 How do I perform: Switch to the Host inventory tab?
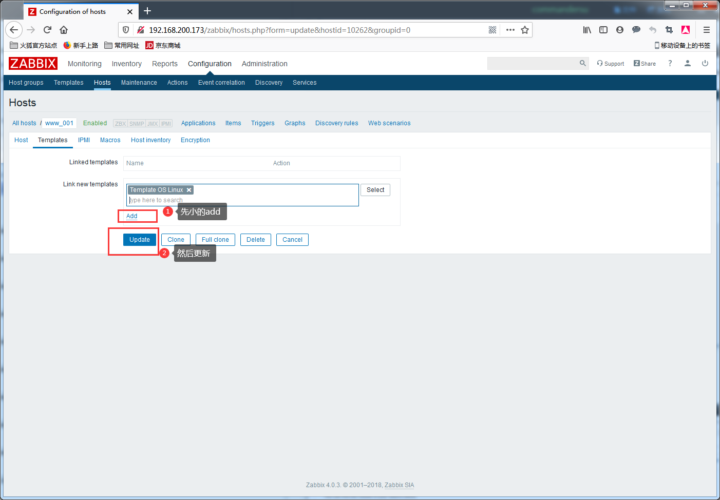pos(151,140)
